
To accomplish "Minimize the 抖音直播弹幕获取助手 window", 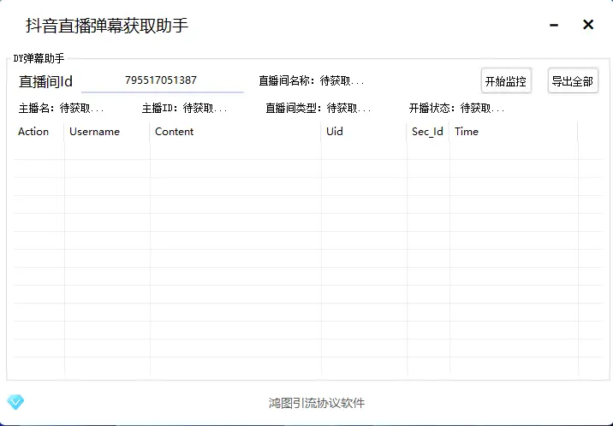I will pyautogui.click(x=554, y=25).
